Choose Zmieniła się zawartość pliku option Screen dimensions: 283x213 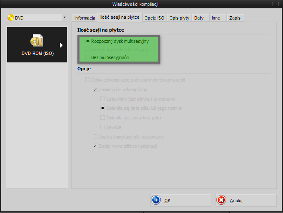tap(131, 118)
